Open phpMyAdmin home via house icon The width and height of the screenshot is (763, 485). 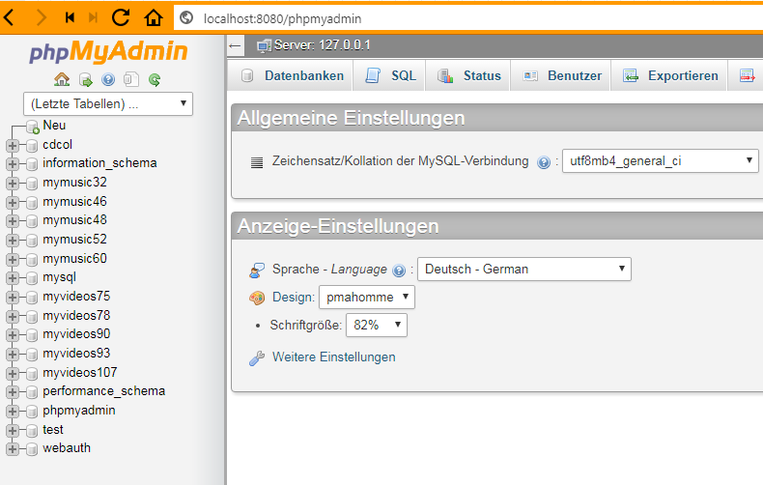[x=62, y=79]
